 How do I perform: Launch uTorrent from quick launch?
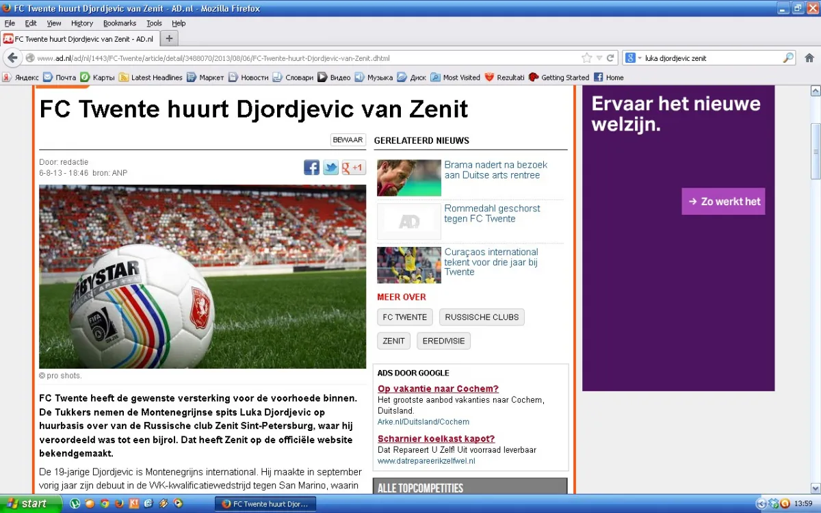(75, 503)
